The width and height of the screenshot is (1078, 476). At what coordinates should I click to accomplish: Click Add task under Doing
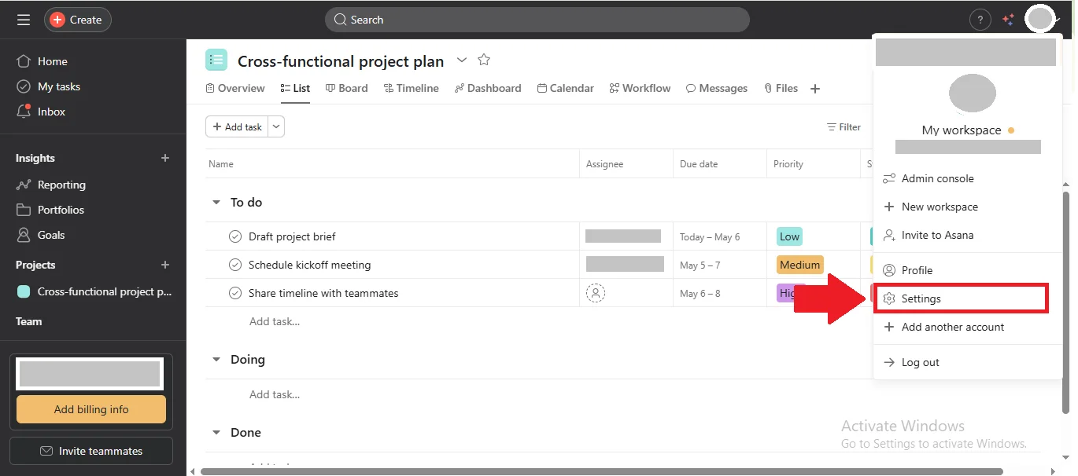click(x=275, y=394)
